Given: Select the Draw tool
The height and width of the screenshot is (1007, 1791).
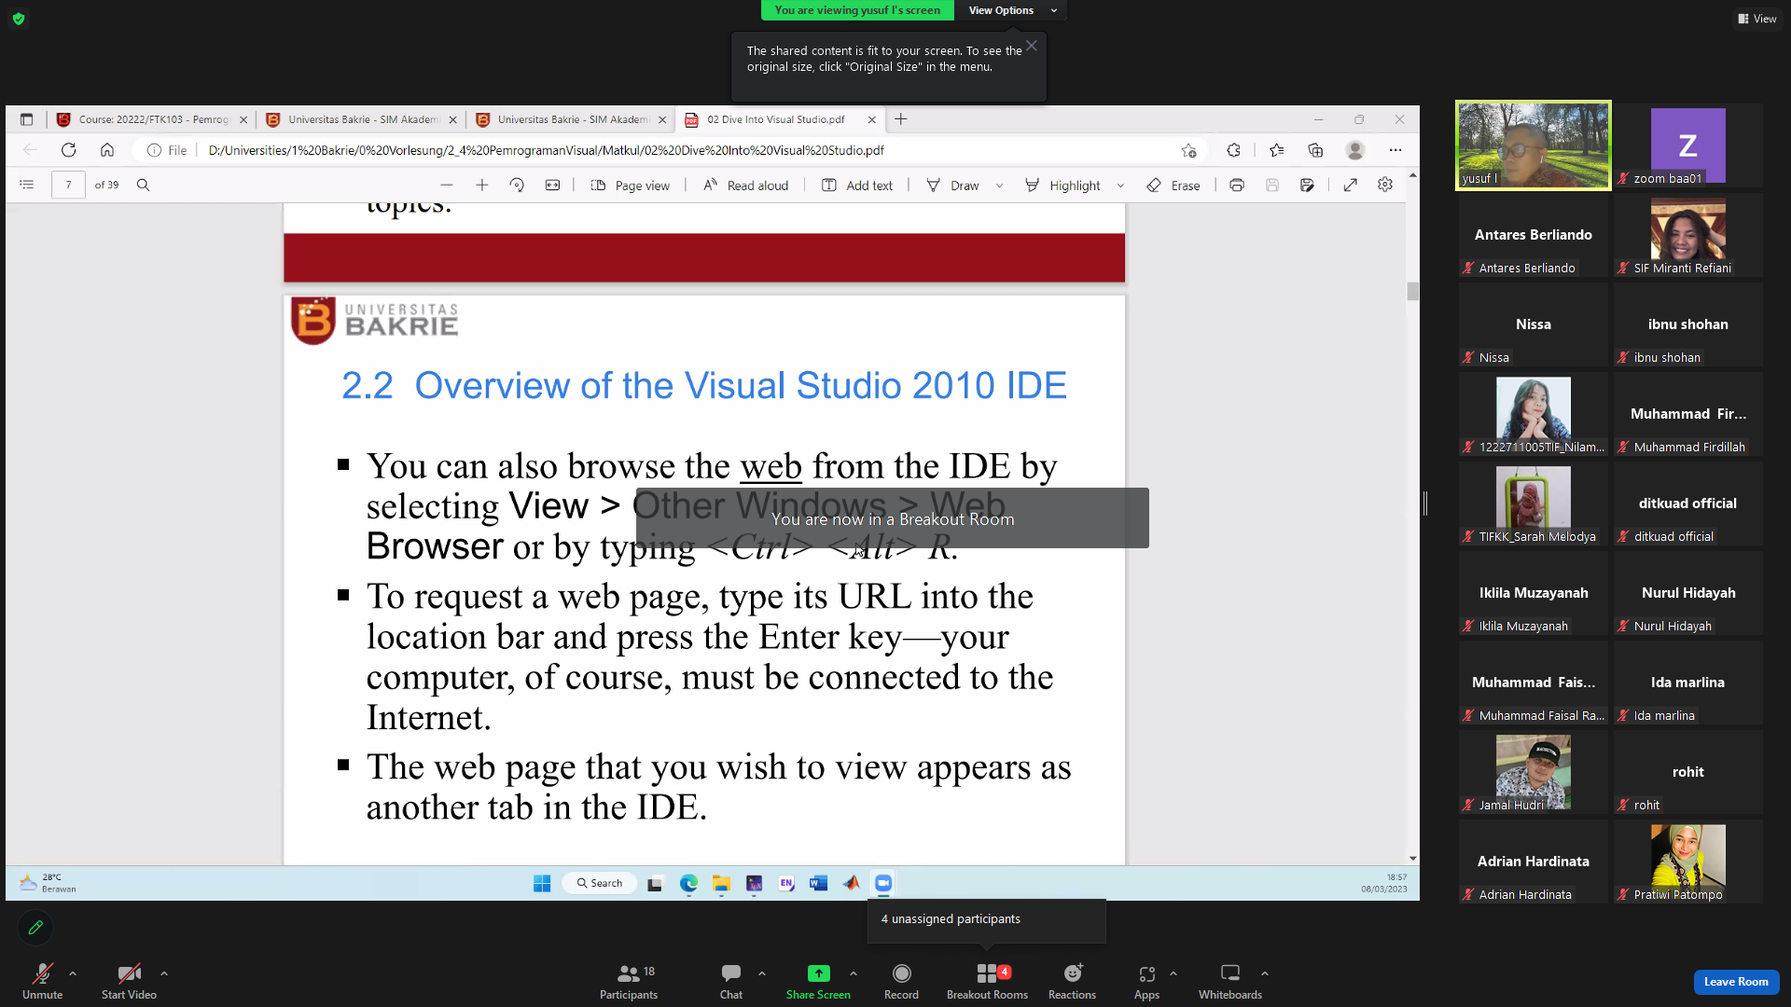Looking at the screenshot, I should click(x=952, y=186).
